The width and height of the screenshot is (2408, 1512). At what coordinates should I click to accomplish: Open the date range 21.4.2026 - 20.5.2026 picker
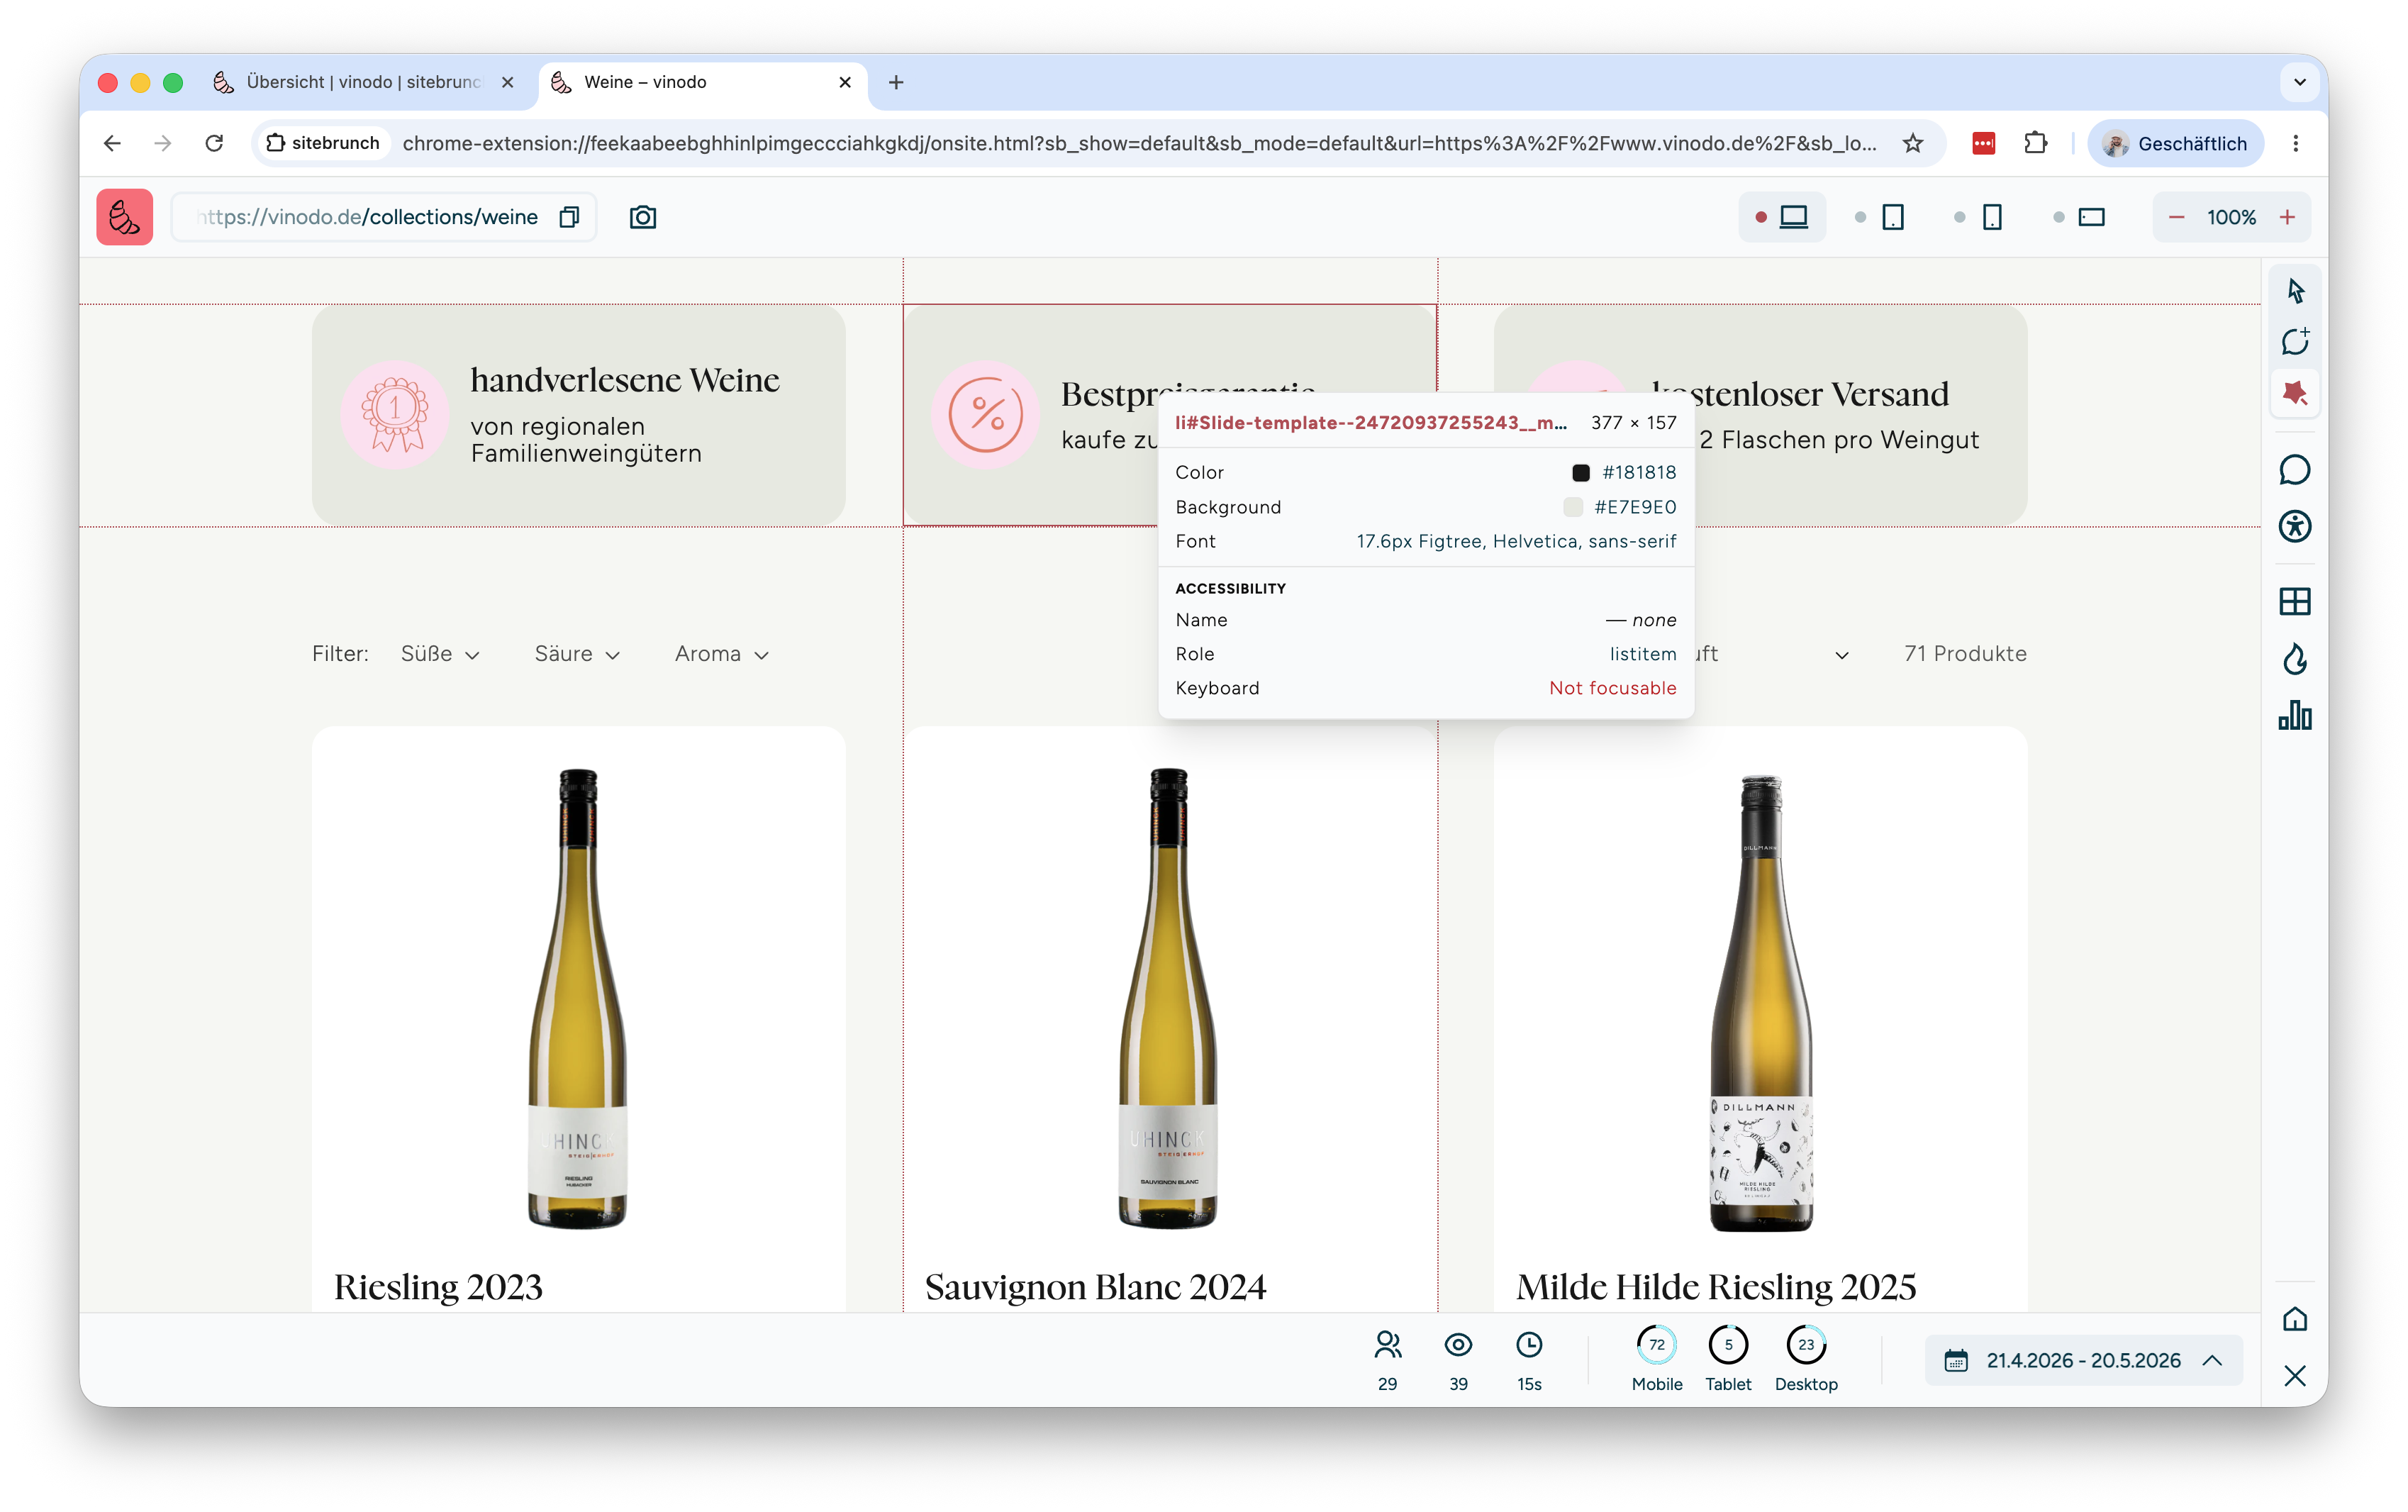tap(2083, 1360)
